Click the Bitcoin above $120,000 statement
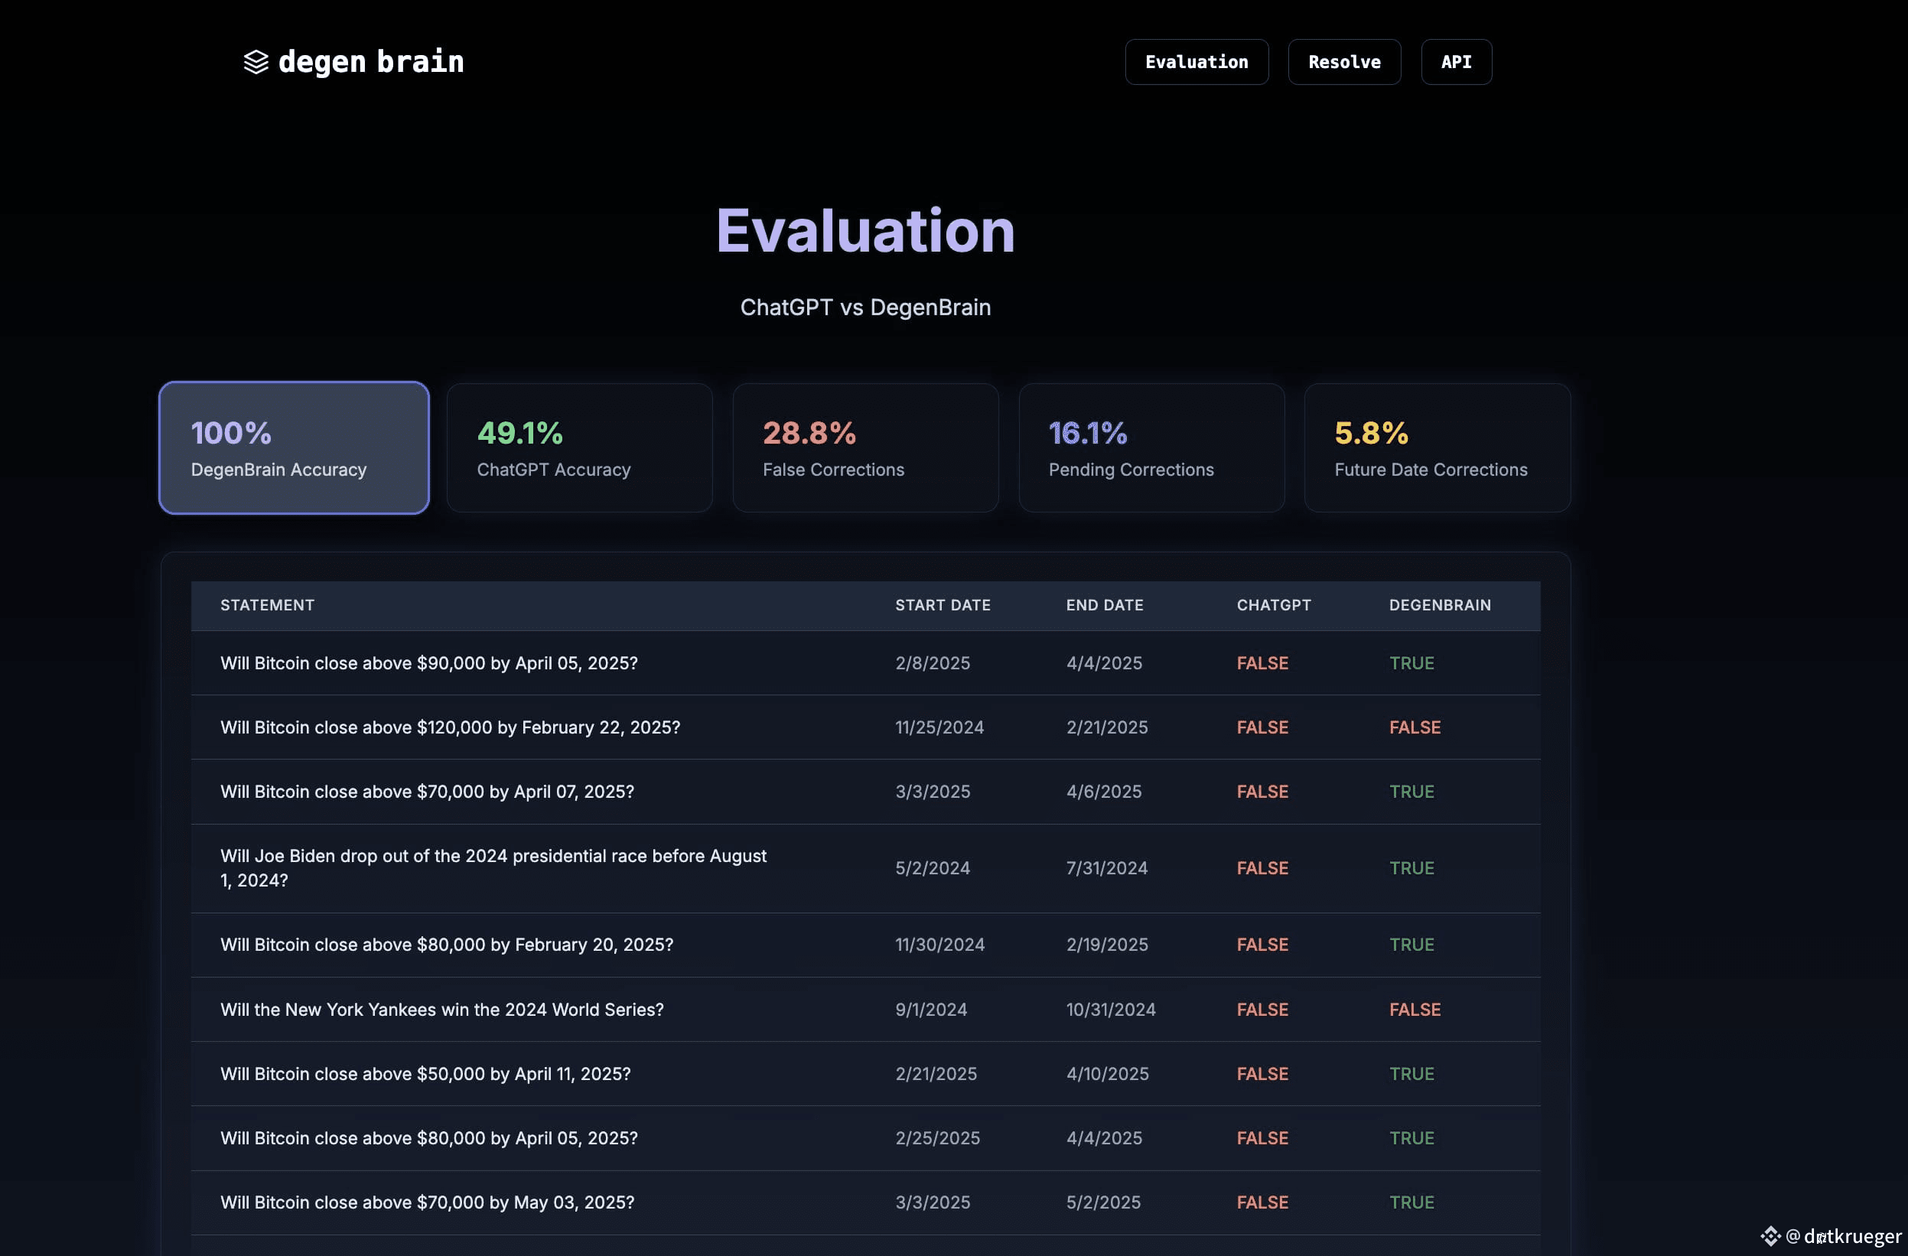The image size is (1908, 1256). point(450,727)
